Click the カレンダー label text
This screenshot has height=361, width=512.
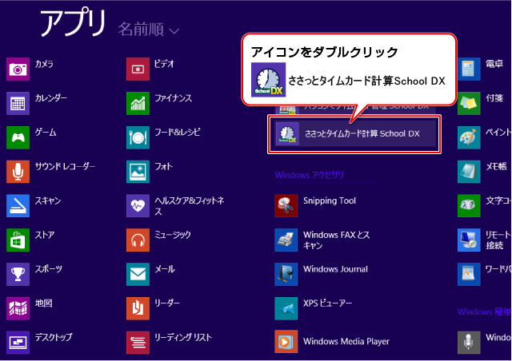coord(51,97)
